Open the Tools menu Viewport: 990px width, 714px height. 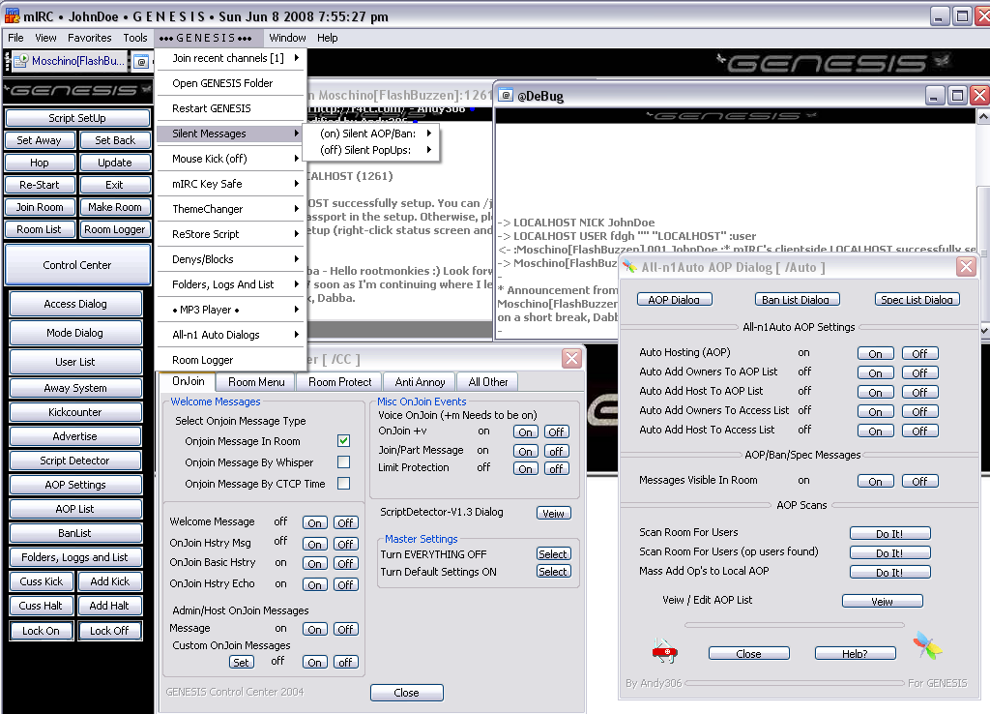click(x=135, y=38)
